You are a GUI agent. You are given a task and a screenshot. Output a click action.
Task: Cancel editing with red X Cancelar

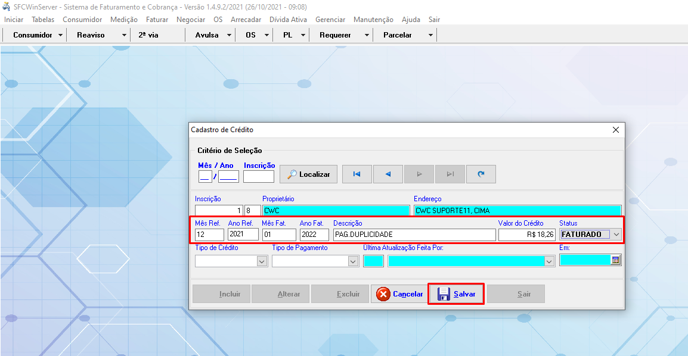399,294
